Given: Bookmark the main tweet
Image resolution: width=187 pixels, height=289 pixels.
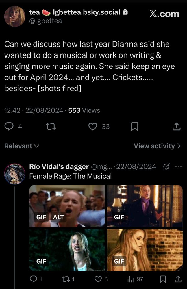Looking at the screenshot, I should pyautogui.click(x=134, y=127).
